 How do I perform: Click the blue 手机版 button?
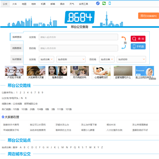pyautogui.click(x=138, y=46)
